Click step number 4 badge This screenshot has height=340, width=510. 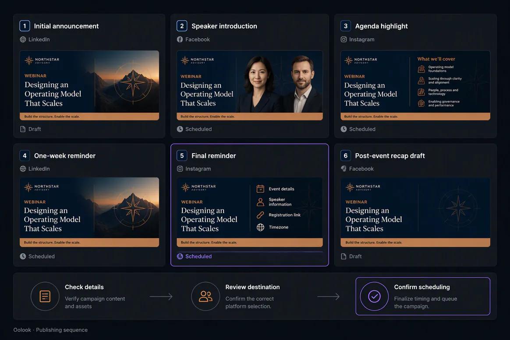point(25,156)
